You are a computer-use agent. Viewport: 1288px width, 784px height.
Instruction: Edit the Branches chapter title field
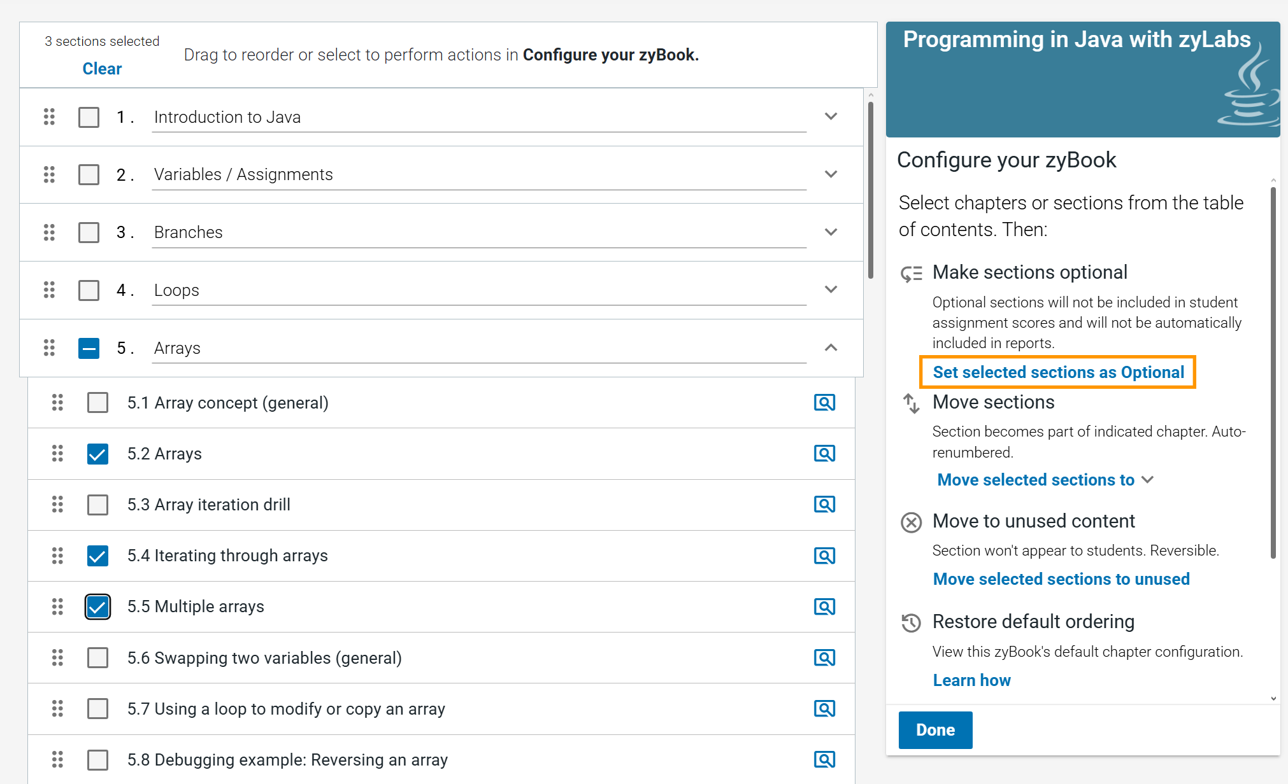pyautogui.click(x=479, y=232)
